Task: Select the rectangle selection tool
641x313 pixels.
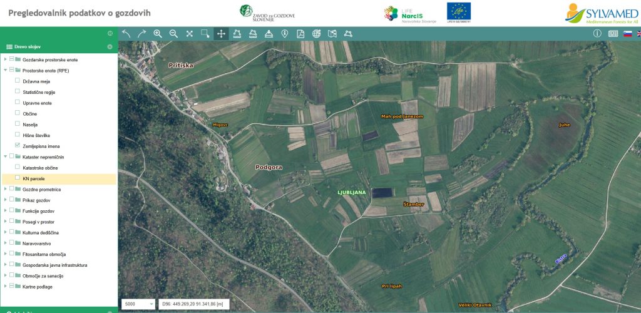Action: coord(205,34)
